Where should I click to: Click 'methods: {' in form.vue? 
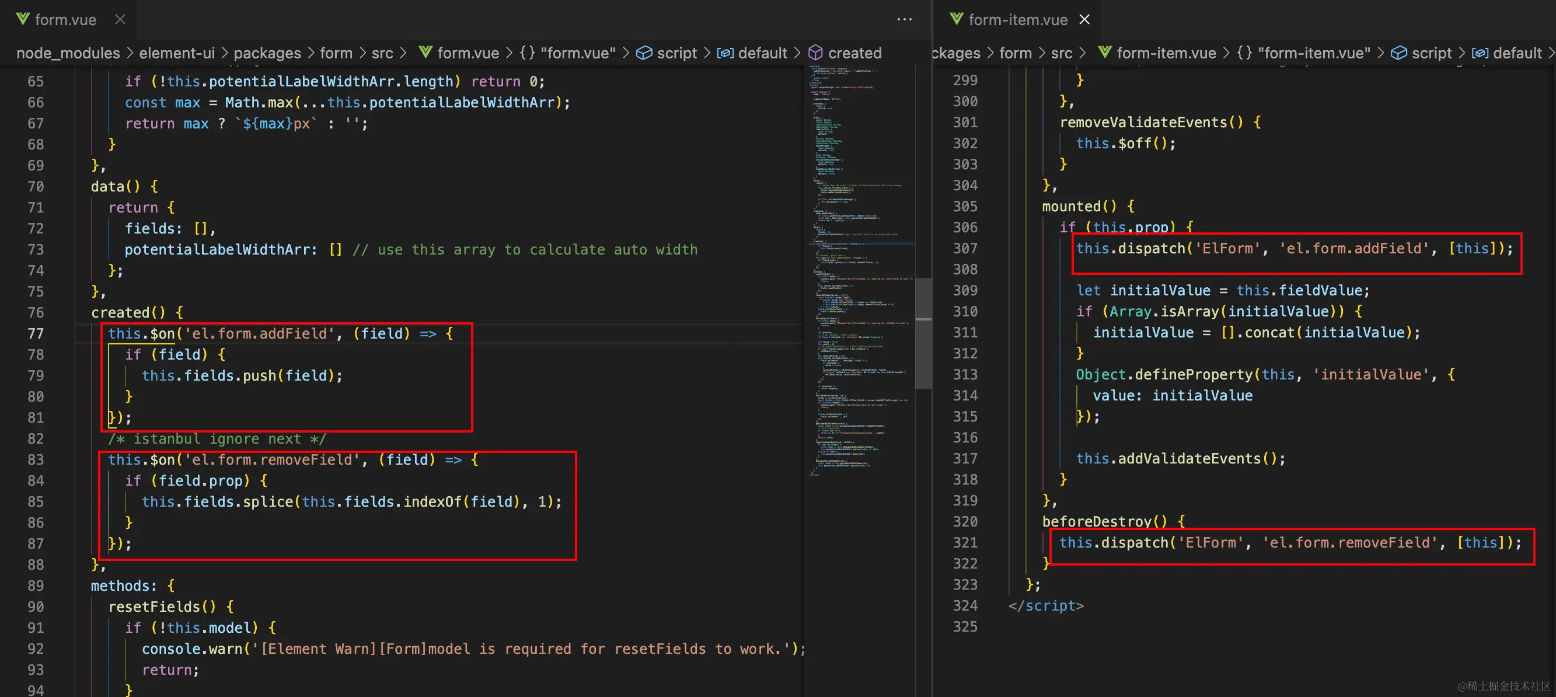[x=133, y=586]
